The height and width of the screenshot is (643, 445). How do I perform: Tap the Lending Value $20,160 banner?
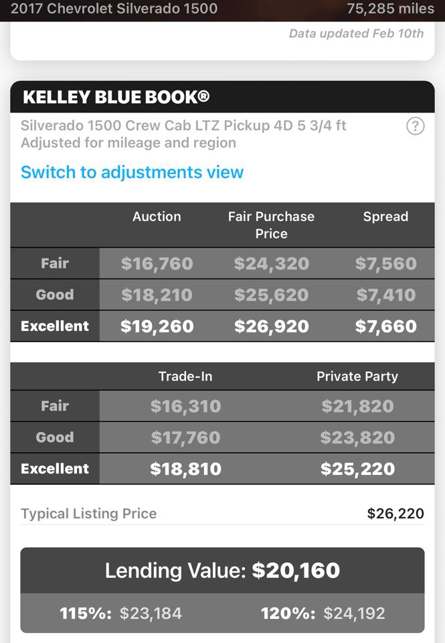[x=222, y=571]
